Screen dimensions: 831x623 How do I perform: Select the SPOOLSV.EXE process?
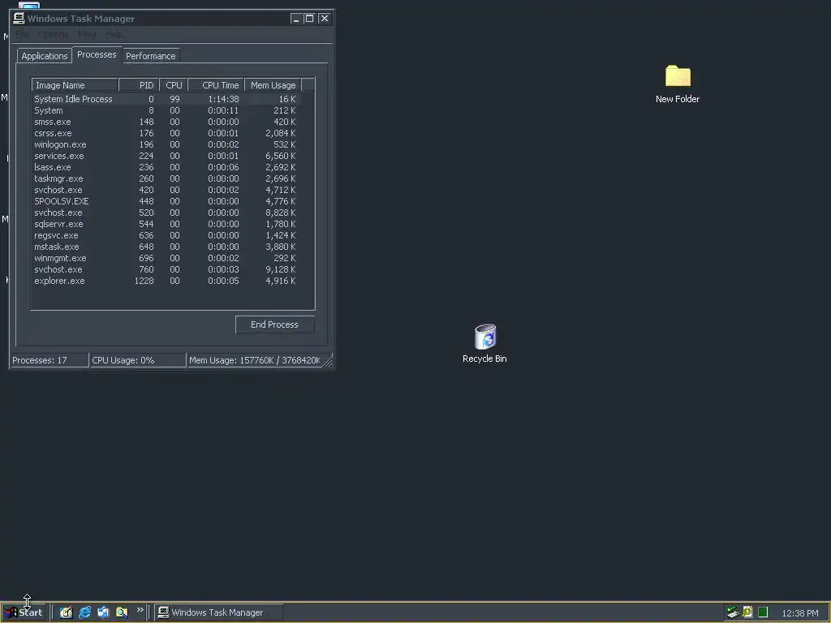[x=166, y=201]
